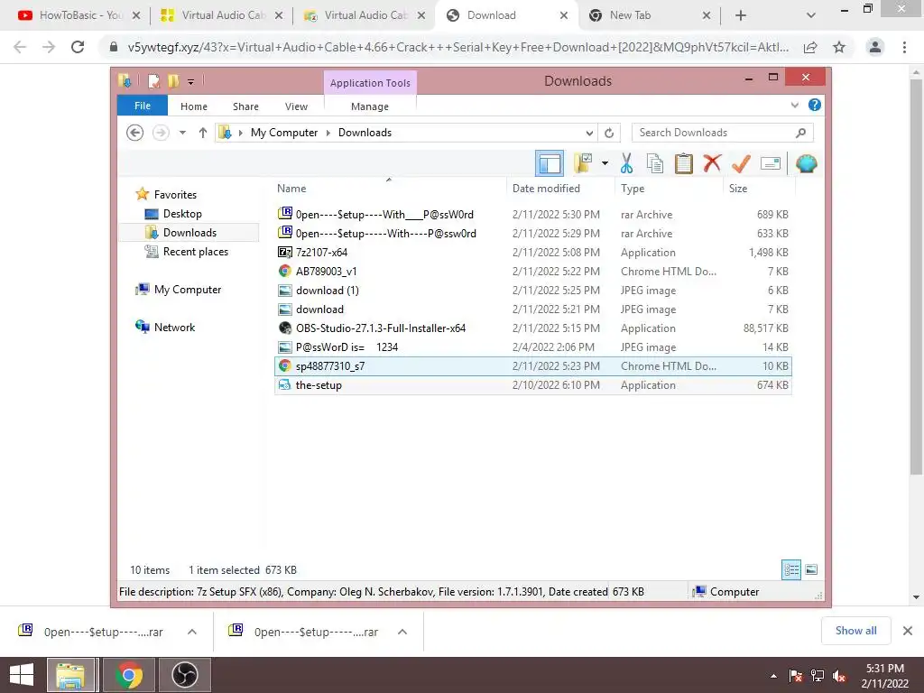Image resolution: width=924 pixels, height=693 pixels.
Task: Click the quick access Properties icon in title bar
Action: (153, 80)
